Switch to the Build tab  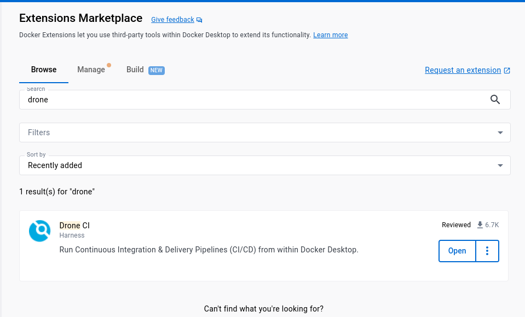(135, 70)
